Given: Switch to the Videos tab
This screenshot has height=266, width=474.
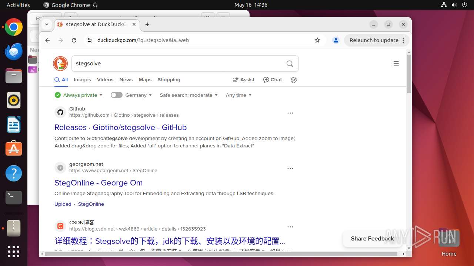Looking at the screenshot, I should click(x=105, y=80).
